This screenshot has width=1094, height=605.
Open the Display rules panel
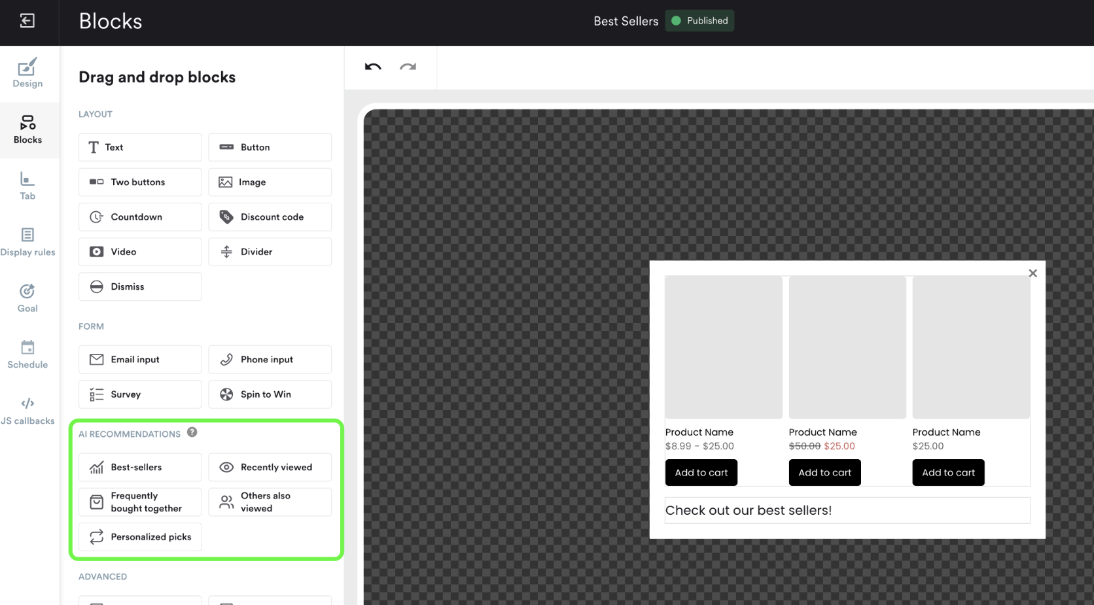pos(27,242)
